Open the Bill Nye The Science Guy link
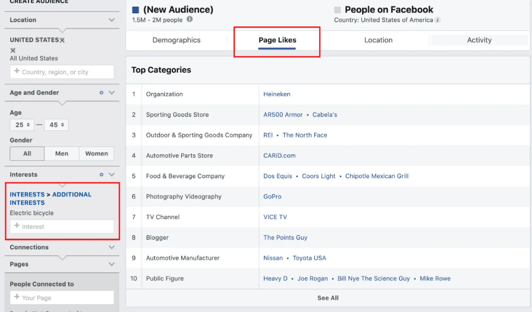 [373, 279]
